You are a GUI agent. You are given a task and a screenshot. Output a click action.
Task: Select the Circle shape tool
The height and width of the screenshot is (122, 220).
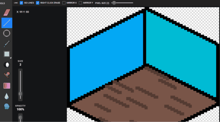[x=7, y=33]
